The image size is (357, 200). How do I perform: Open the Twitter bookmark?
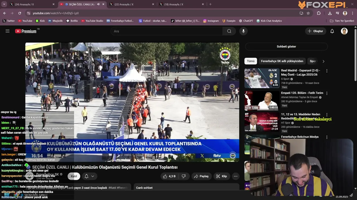pos(9,21)
